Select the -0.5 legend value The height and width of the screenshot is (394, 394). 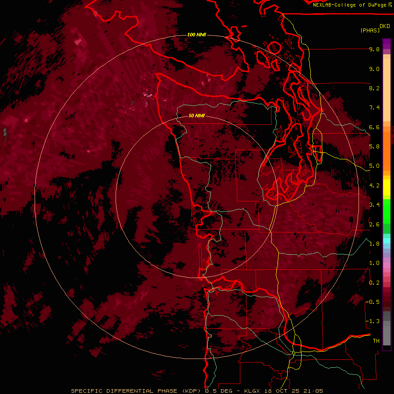coord(373,302)
